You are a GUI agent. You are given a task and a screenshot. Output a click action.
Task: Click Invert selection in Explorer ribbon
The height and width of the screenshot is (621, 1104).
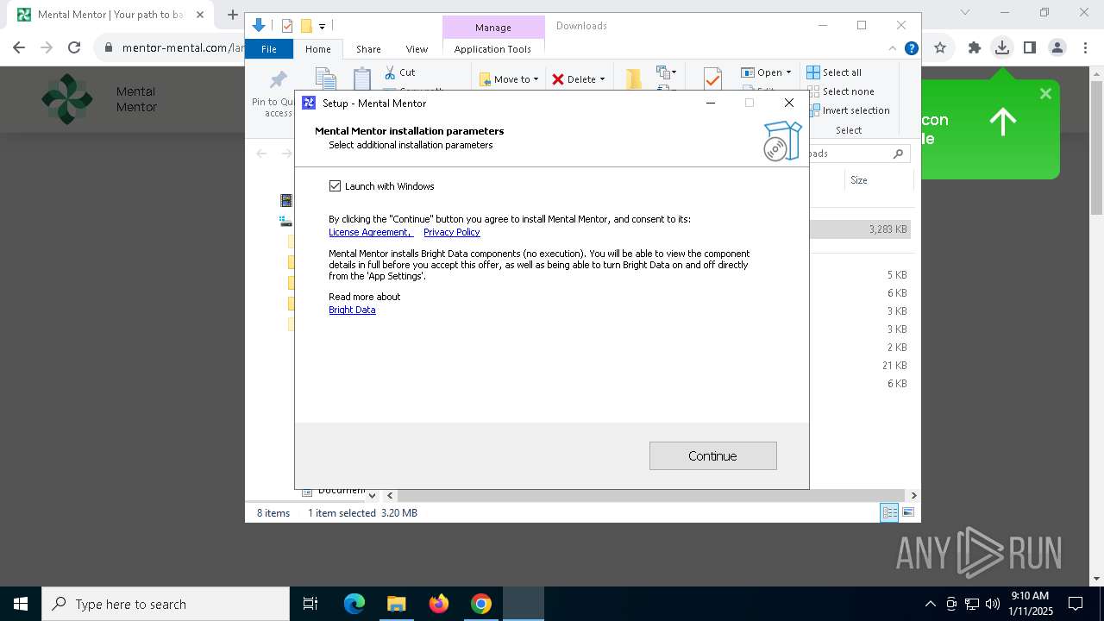[x=849, y=110]
